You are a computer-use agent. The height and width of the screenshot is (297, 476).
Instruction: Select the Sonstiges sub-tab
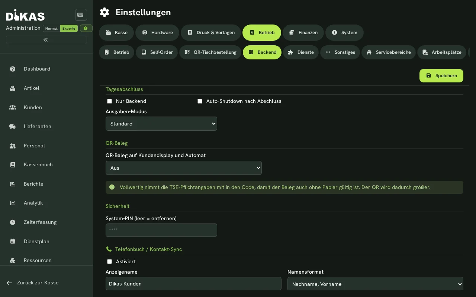pos(340,52)
